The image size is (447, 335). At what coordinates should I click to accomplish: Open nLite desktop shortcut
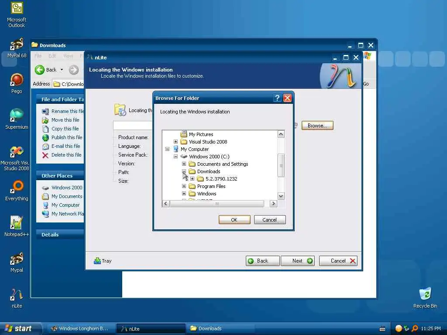[17, 298]
